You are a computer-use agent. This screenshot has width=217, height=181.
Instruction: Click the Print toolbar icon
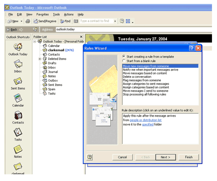pos(28,21)
